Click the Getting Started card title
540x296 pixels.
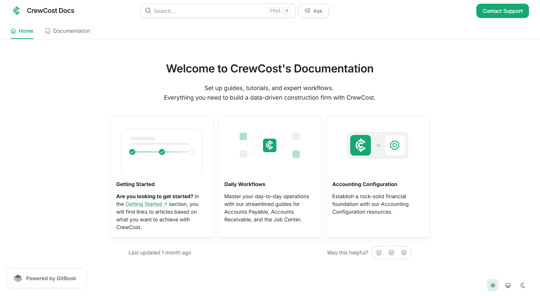click(x=135, y=184)
